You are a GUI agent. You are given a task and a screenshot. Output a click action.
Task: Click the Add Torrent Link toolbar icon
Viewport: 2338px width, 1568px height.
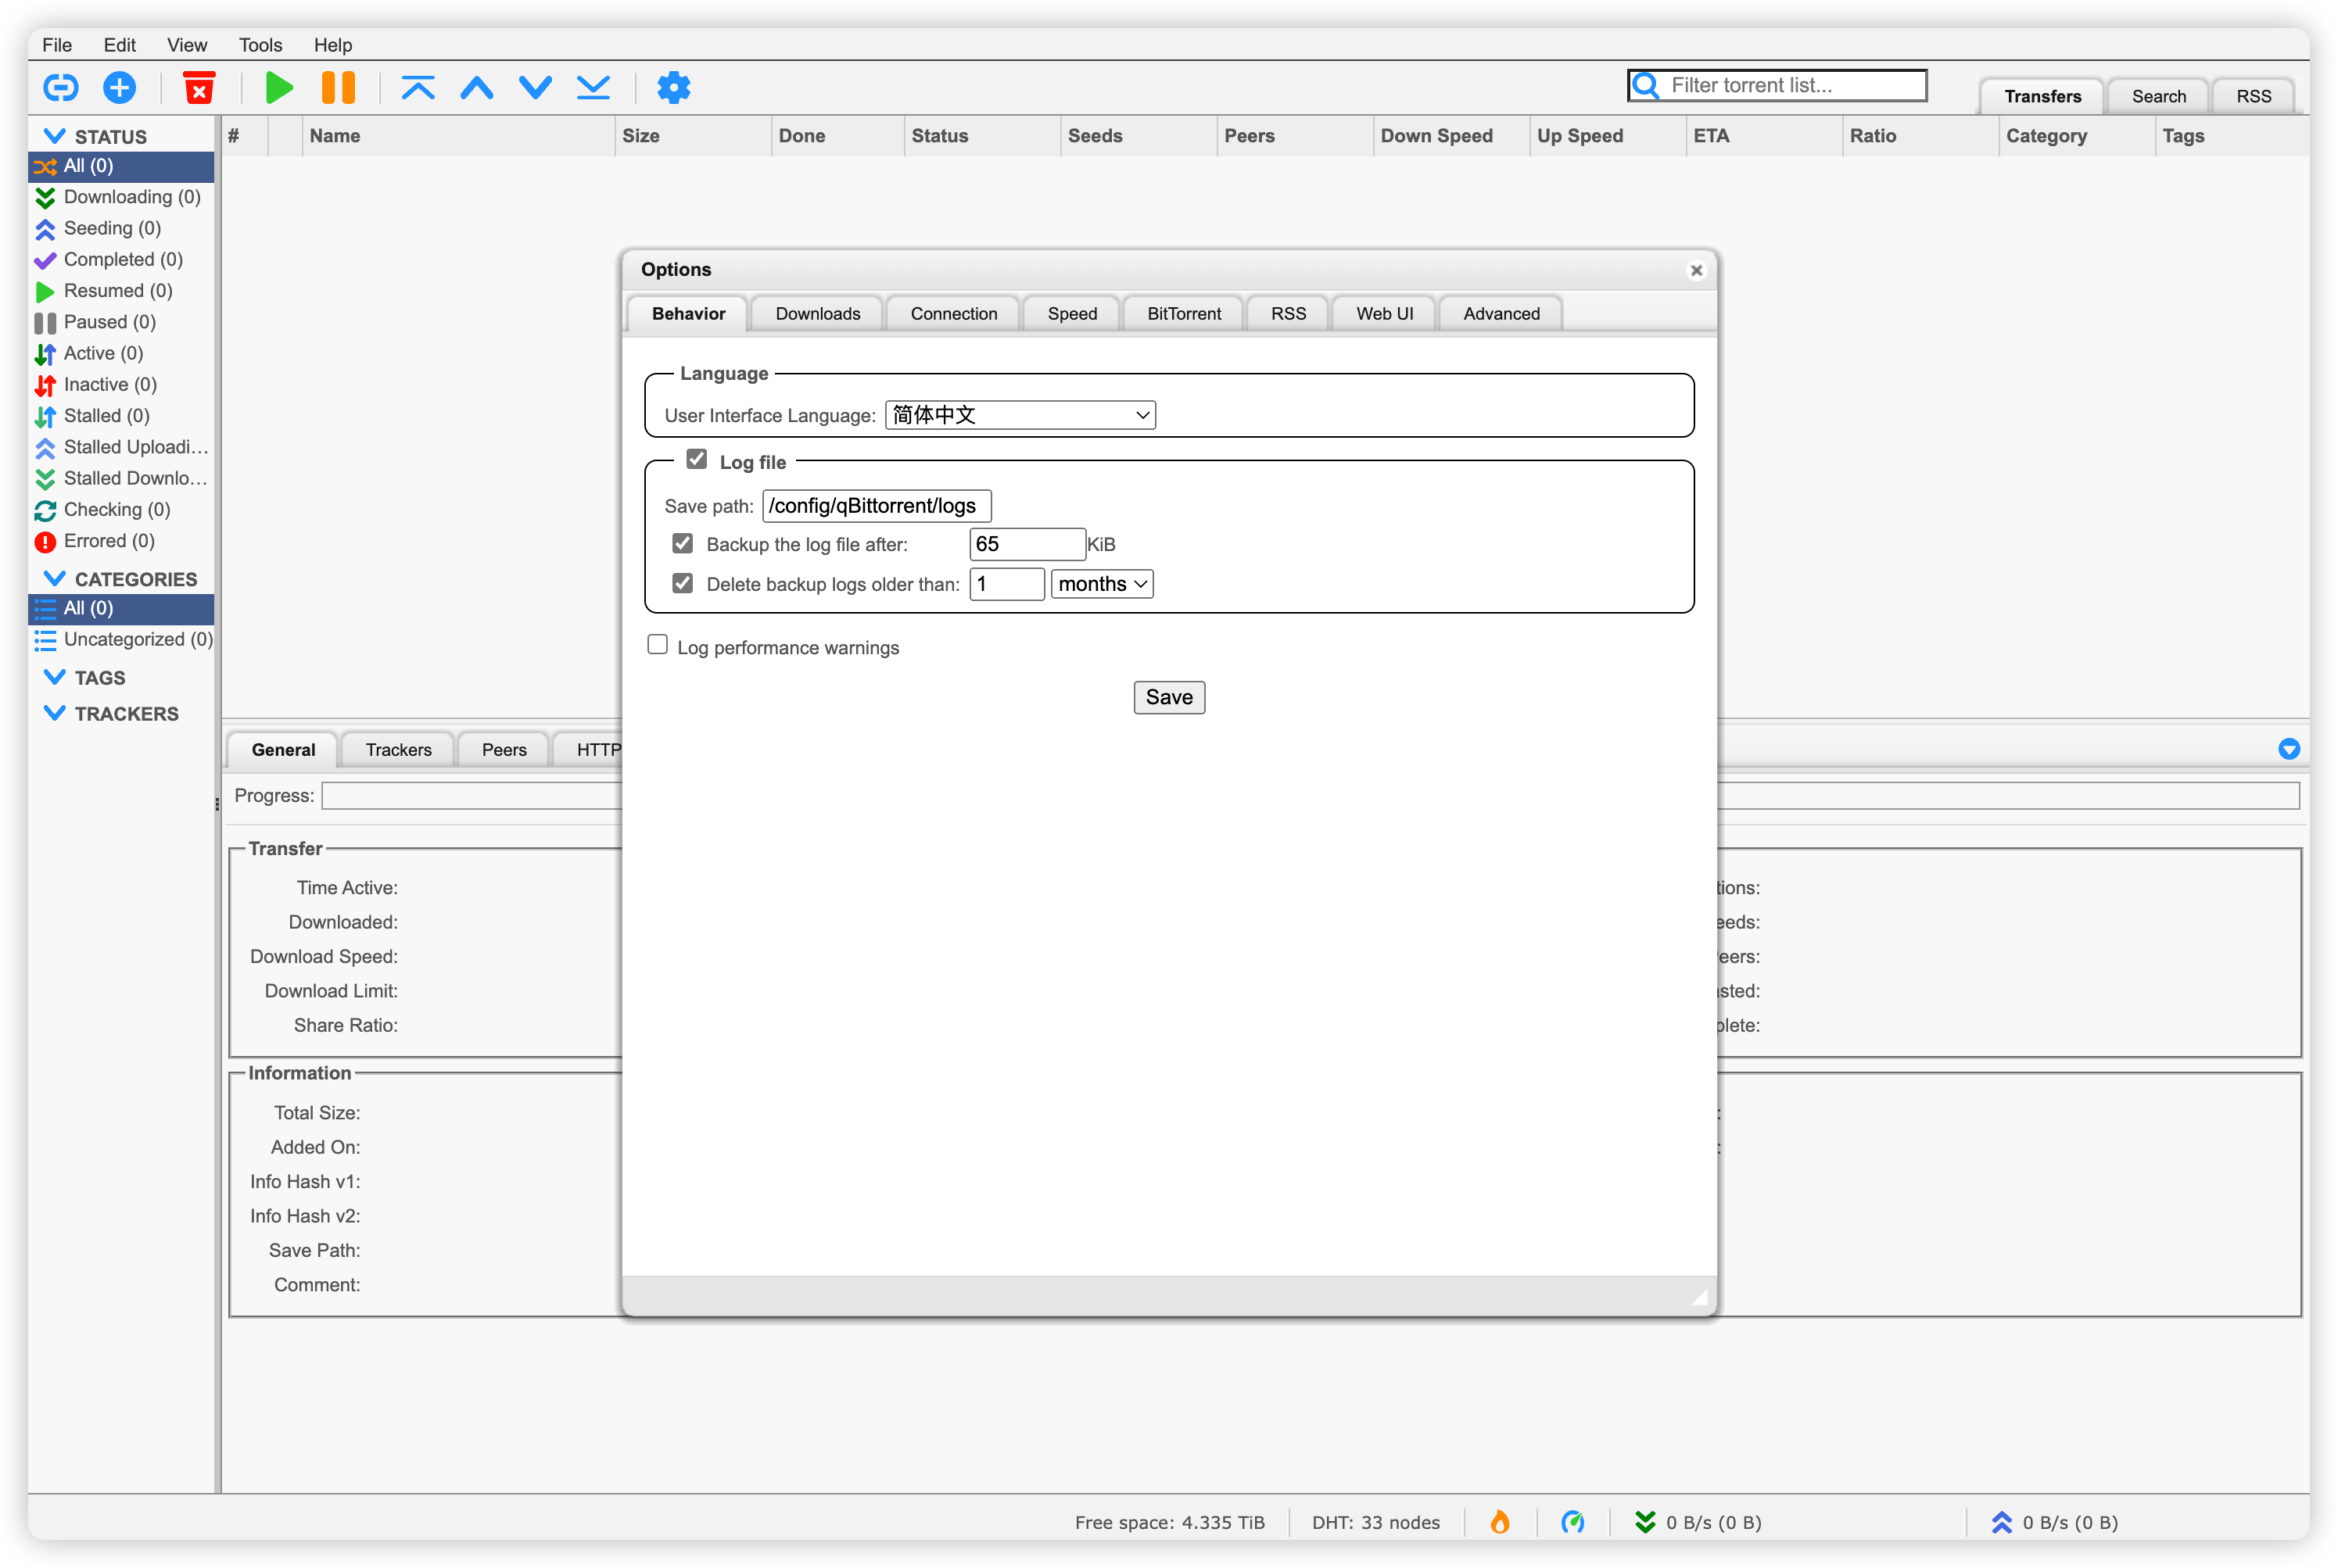click(x=61, y=88)
